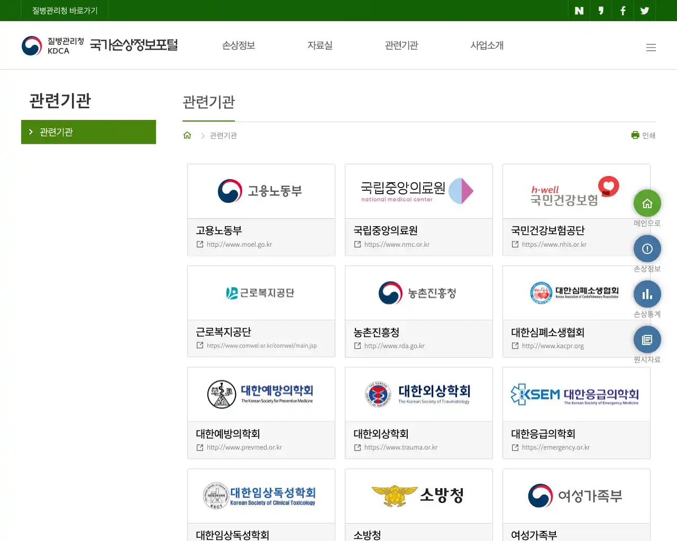Click the KDCA 국가손상정보포털 logo
Viewport: 677px width, 541px height.
(x=99, y=45)
